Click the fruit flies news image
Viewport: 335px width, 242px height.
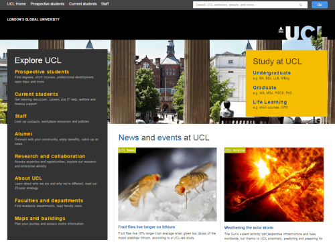(167, 184)
